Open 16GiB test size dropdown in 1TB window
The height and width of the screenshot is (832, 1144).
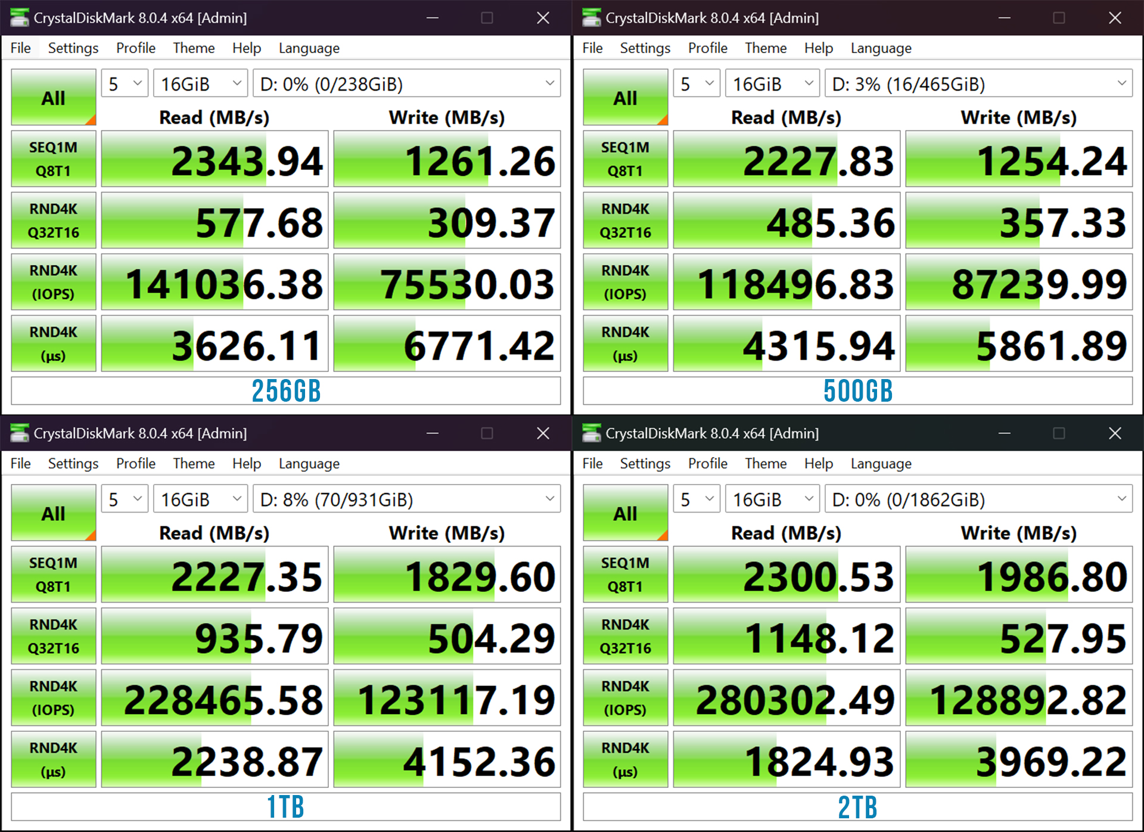[x=200, y=499]
